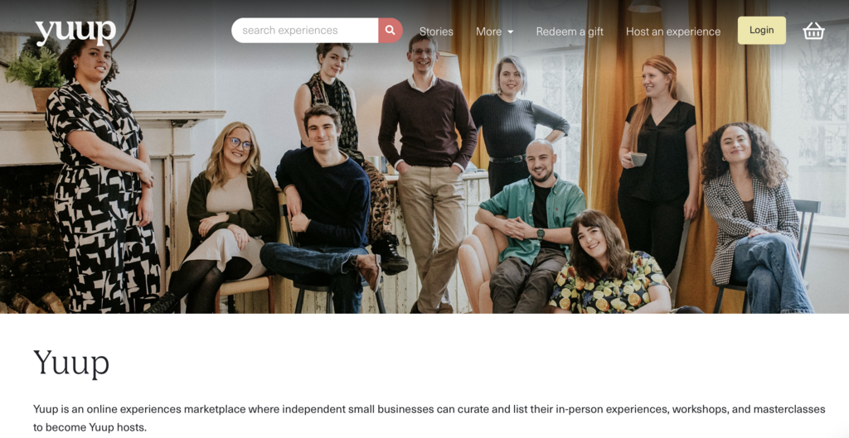Click the yuup logo
Screen dimensions: 849x438
pyautogui.click(x=75, y=32)
